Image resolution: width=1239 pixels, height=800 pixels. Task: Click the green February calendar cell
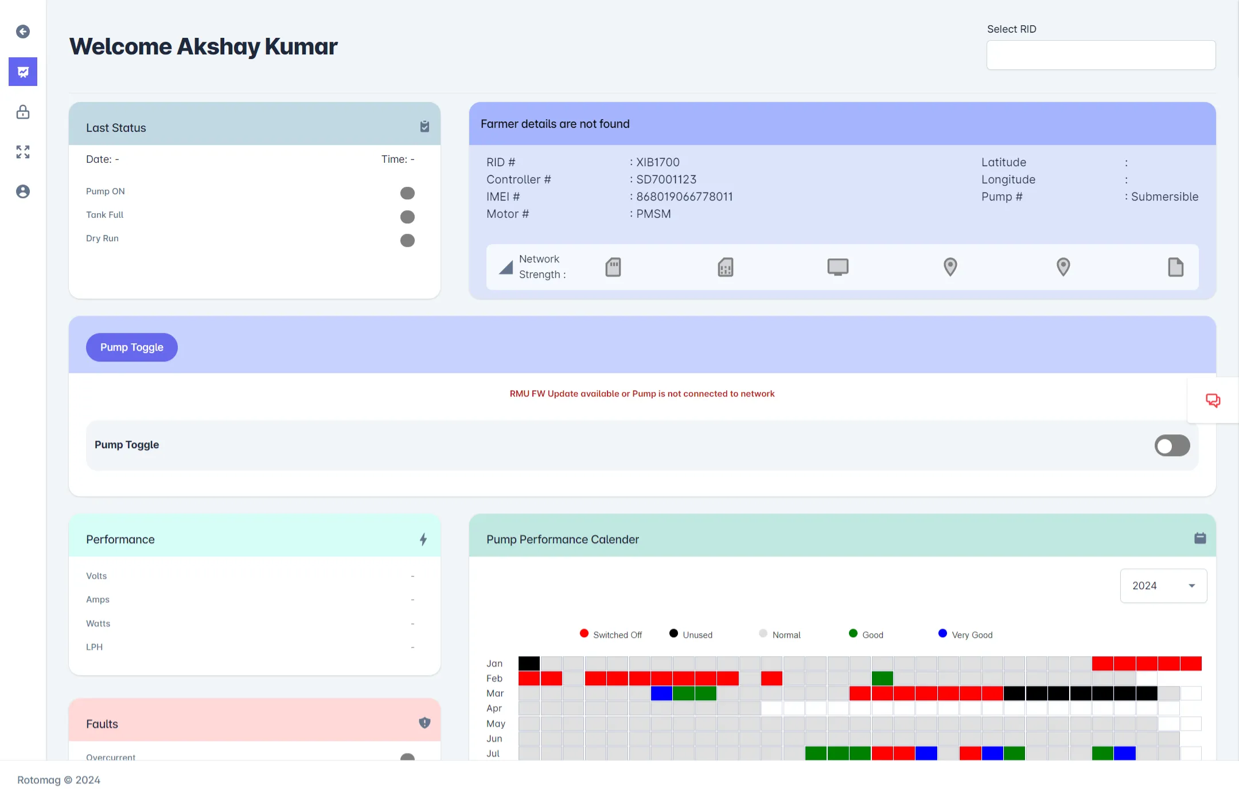point(882,679)
